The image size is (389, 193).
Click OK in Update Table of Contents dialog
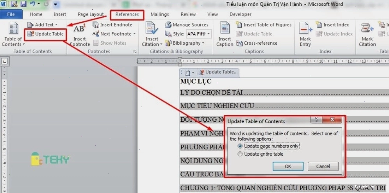click(x=288, y=166)
